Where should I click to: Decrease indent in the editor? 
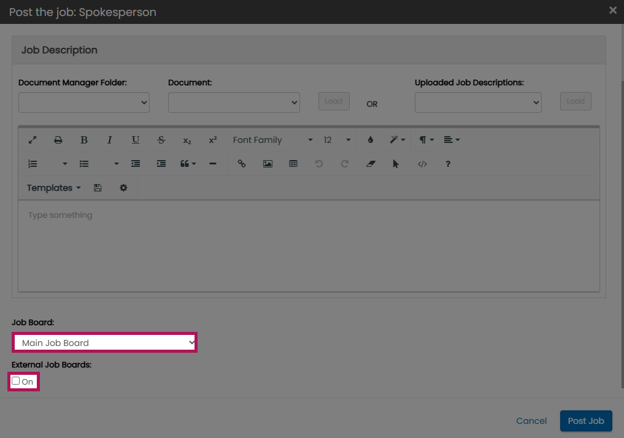pos(136,164)
